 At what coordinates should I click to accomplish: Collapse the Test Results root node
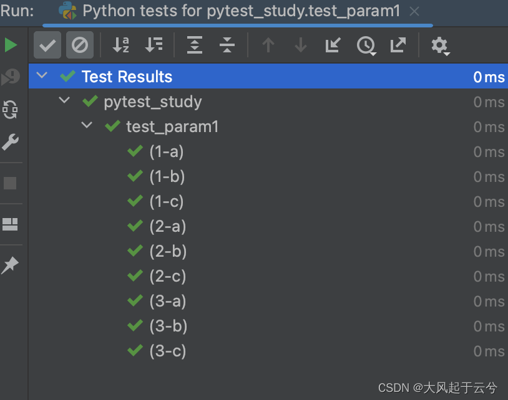click(x=41, y=76)
